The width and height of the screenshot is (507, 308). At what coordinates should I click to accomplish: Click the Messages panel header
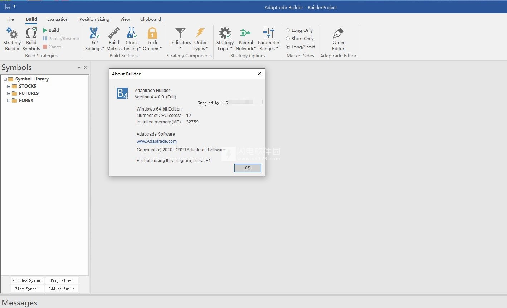click(19, 303)
